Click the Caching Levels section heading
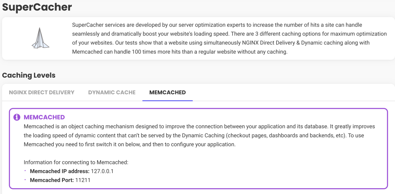Screen dimensions: 395x194 click(x=29, y=75)
